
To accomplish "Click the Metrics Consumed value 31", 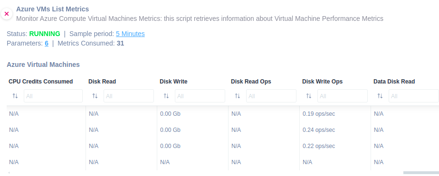I will tap(120, 43).
